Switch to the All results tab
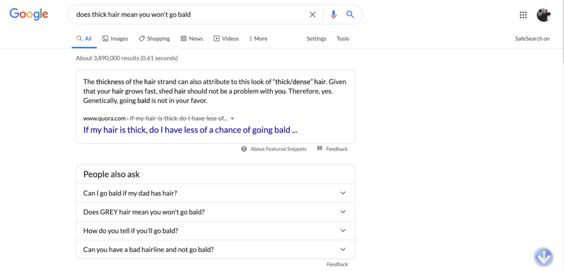Image resolution: width=564 pixels, height=271 pixels. coord(84,39)
